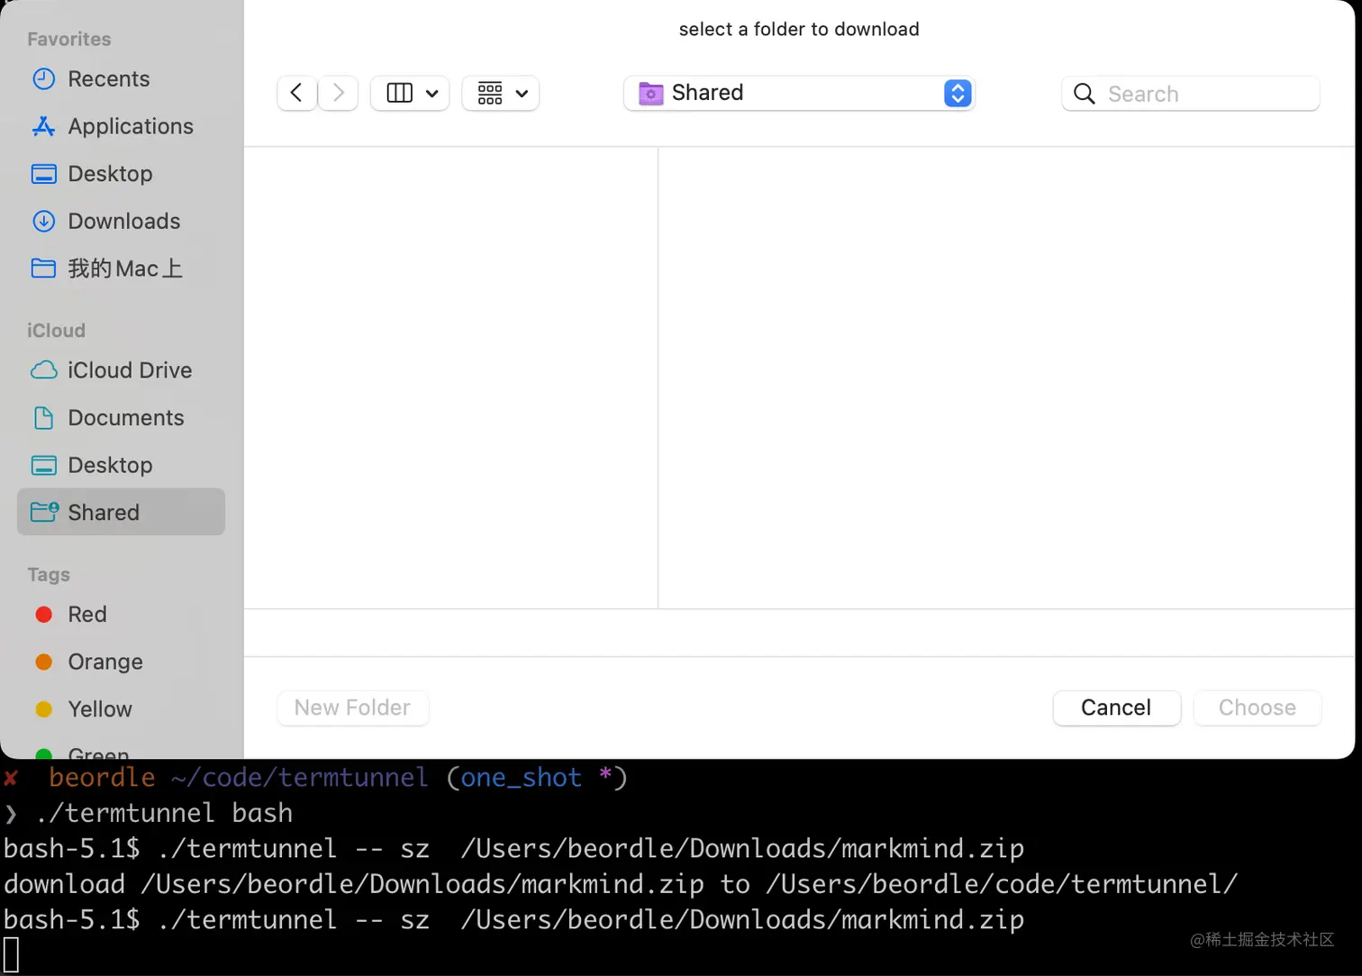Click the Downloads arrow icon in sidebar
The width and height of the screenshot is (1362, 976).
point(43,221)
